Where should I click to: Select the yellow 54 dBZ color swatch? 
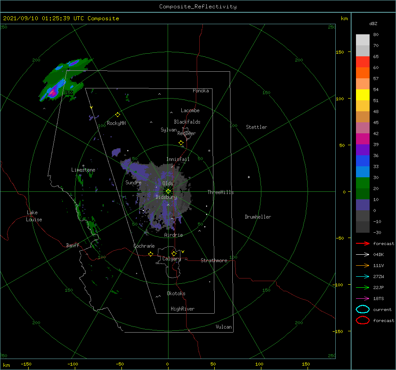click(363, 95)
